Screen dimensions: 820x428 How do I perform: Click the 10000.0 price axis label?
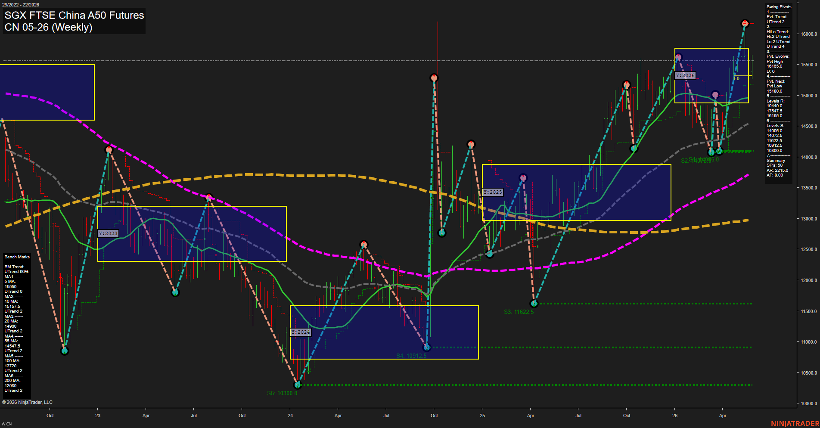(x=809, y=403)
